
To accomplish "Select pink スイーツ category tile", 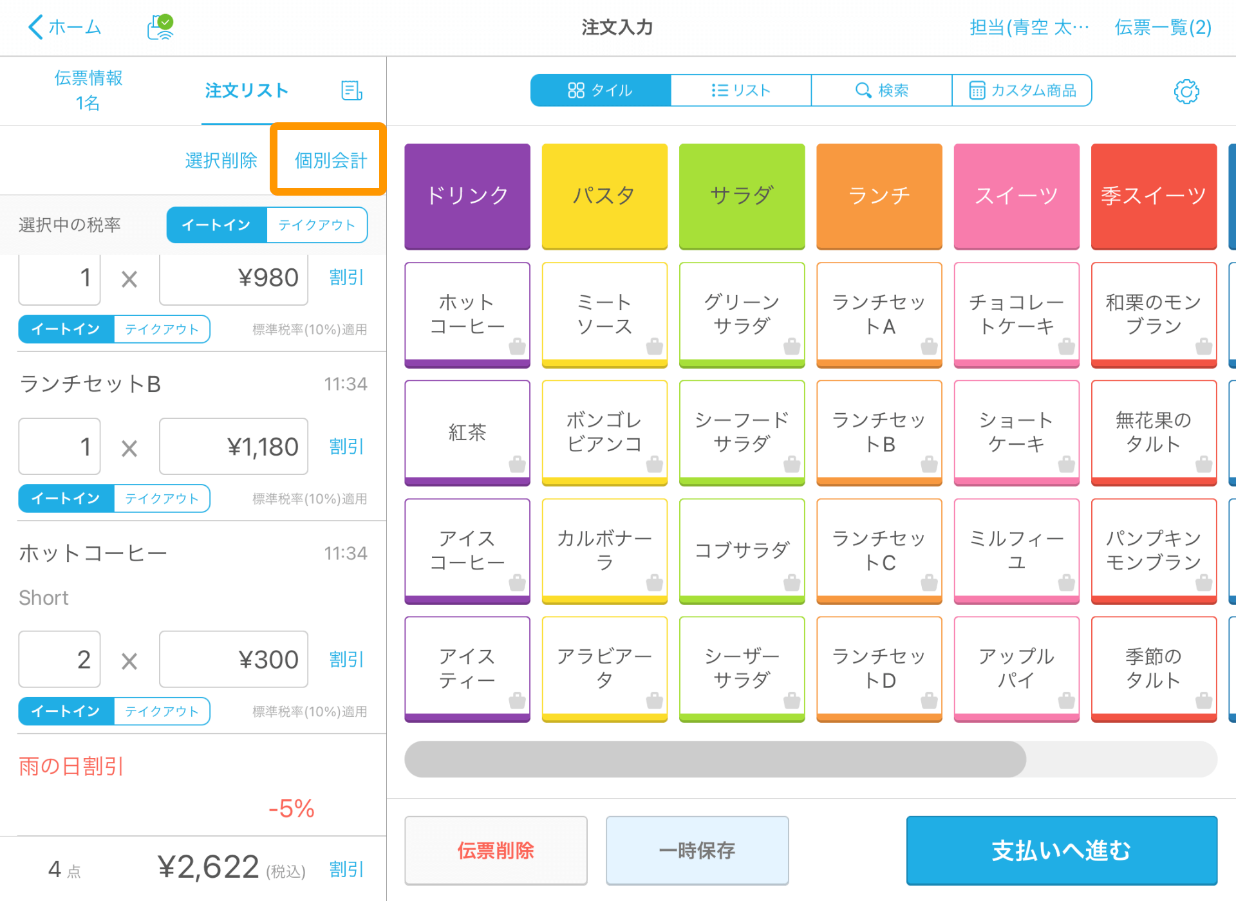I will [x=1016, y=196].
